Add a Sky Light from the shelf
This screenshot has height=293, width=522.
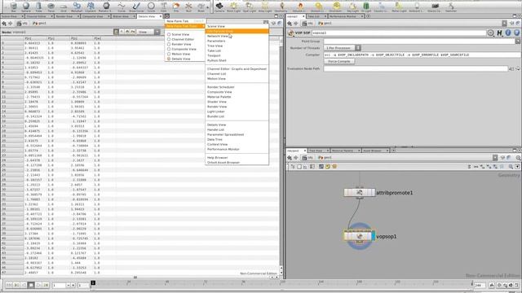(x=352, y=7)
